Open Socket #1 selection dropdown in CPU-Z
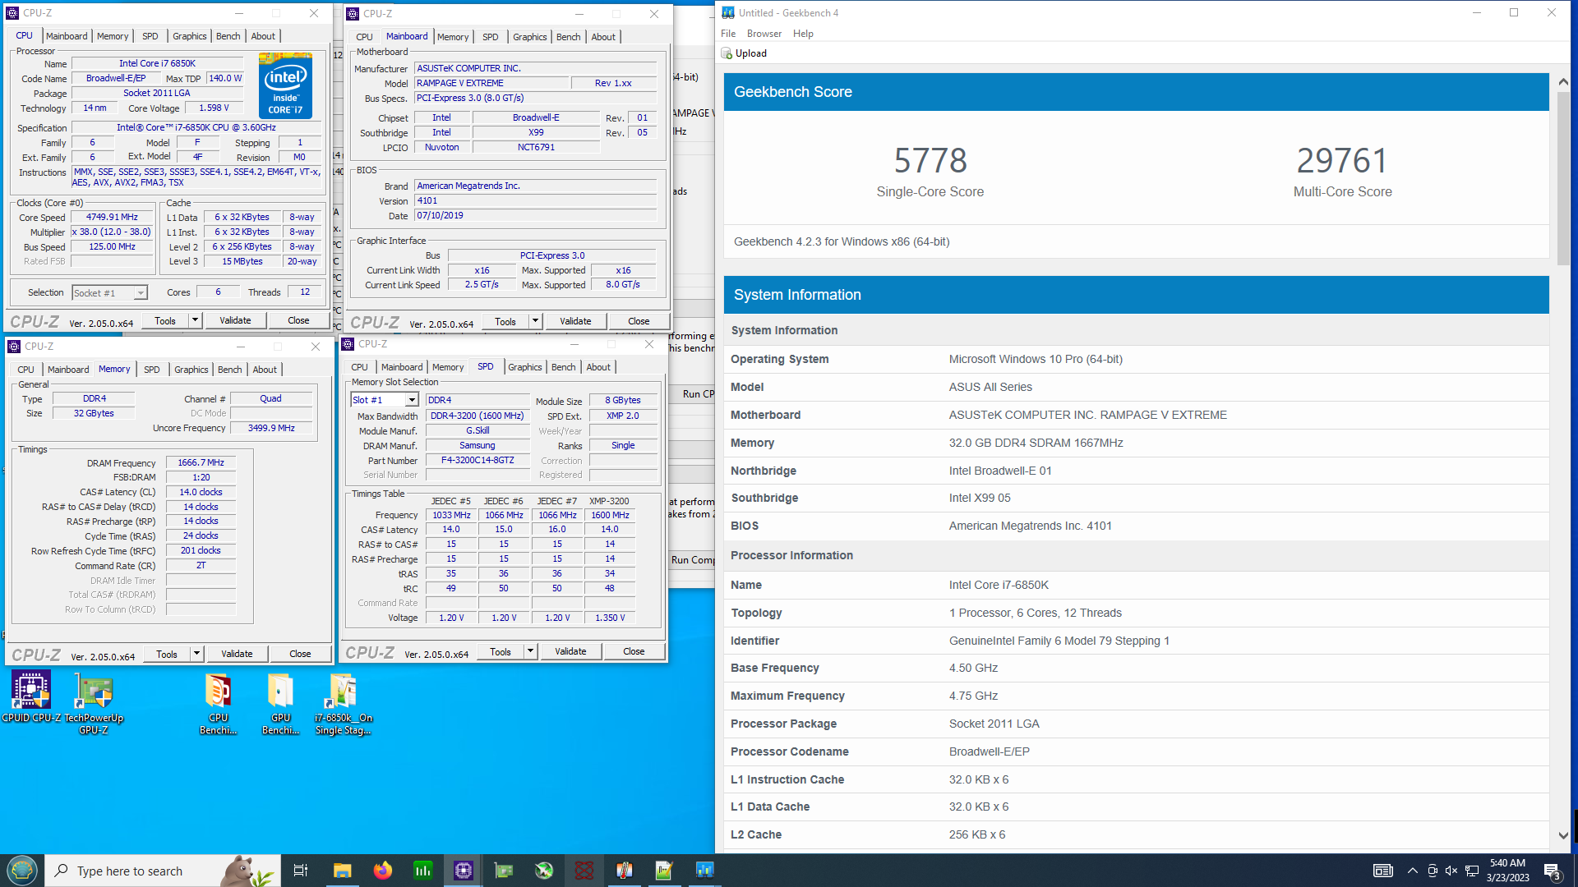This screenshot has width=1578, height=887. coord(141,293)
